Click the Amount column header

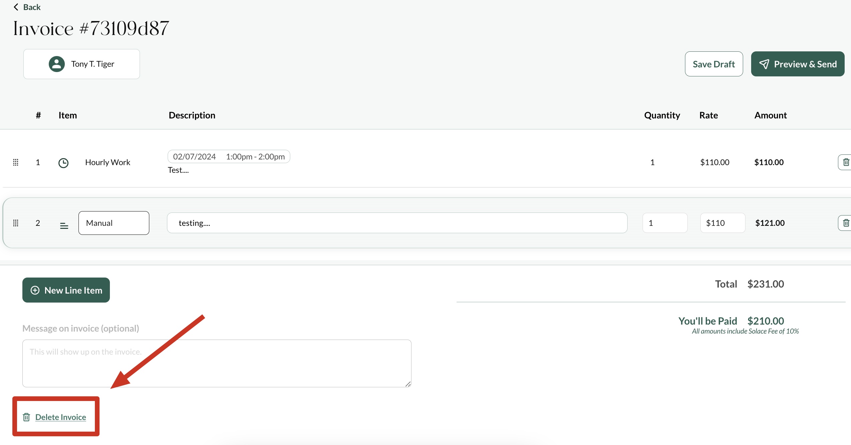[x=771, y=115]
